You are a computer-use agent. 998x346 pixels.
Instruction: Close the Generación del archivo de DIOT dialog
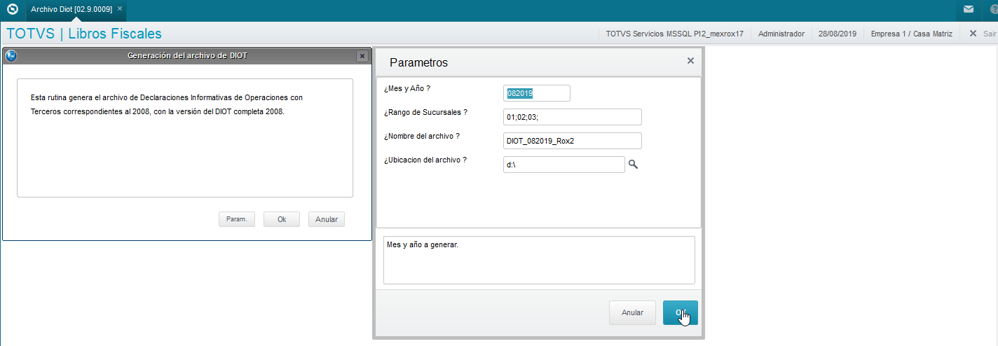point(362,56)
